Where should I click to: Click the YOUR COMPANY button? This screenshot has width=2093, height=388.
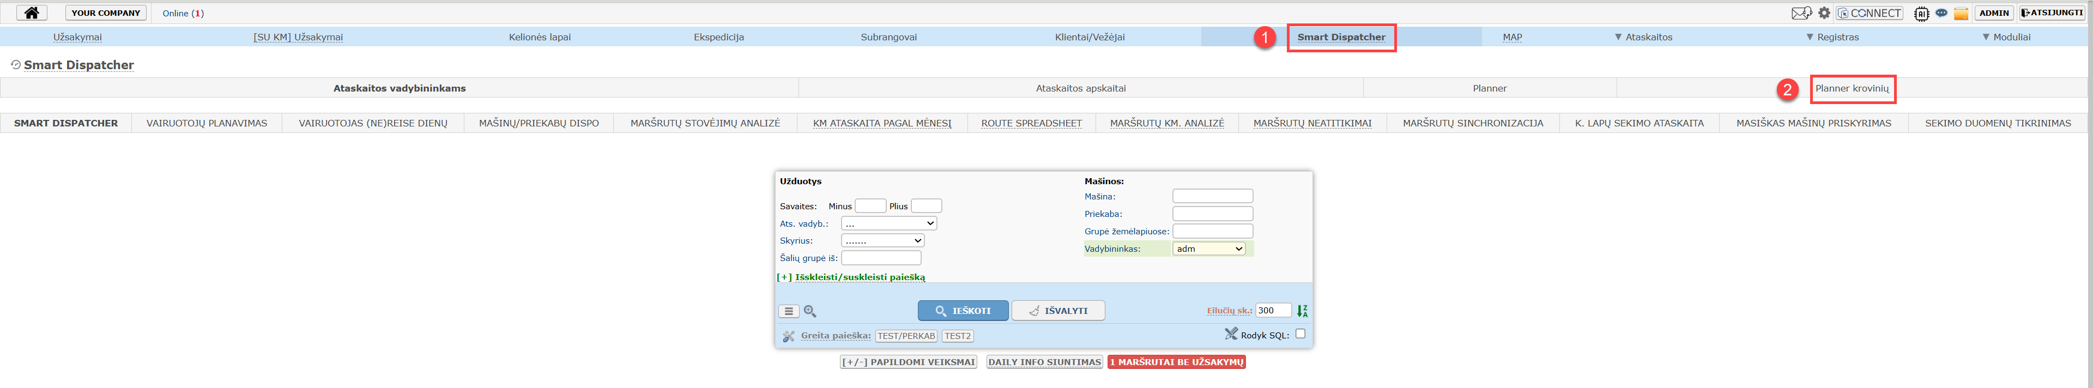coord(106,13)
